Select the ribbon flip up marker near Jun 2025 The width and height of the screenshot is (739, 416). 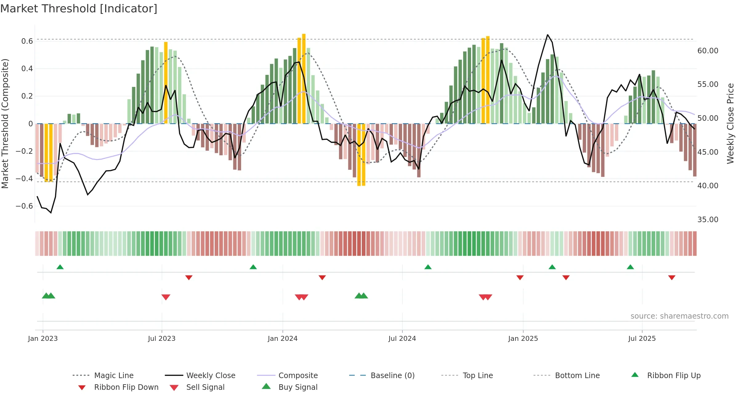pyautogui.click(x=630, y=267)
